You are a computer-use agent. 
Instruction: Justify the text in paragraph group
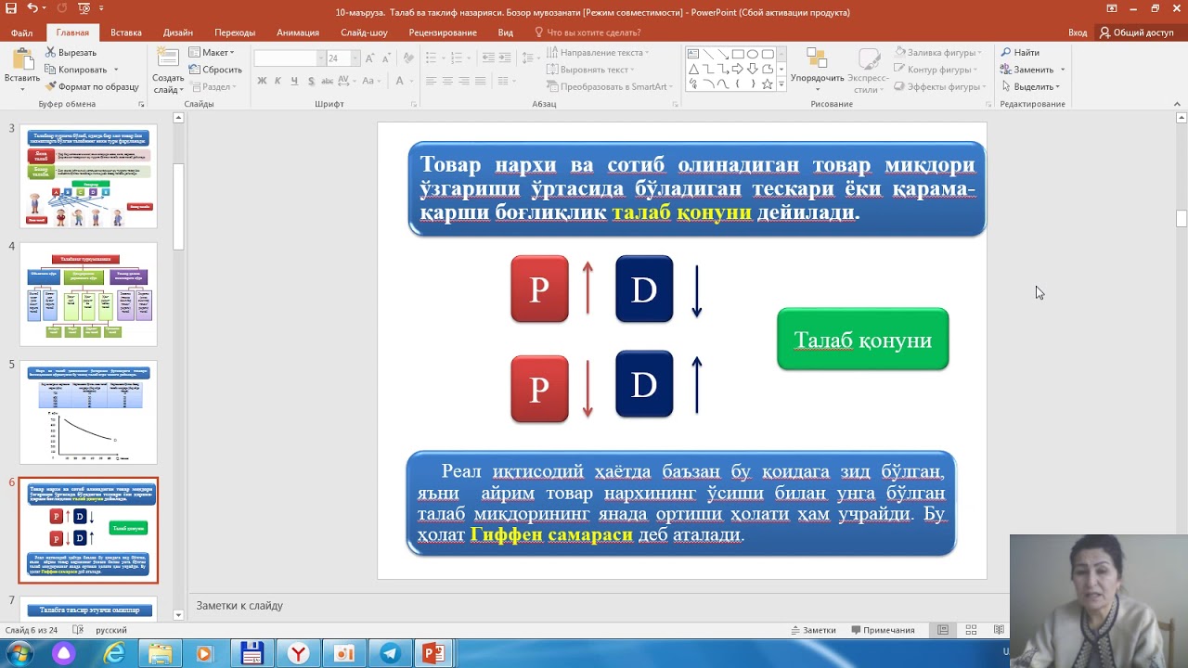click(480, 81)
